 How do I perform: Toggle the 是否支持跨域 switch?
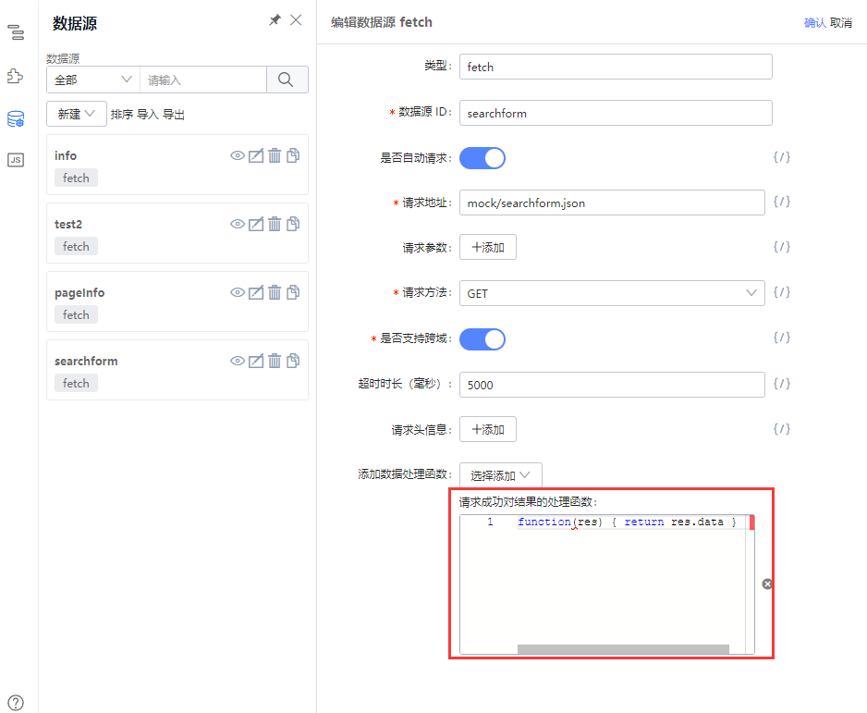click(482, 339)
